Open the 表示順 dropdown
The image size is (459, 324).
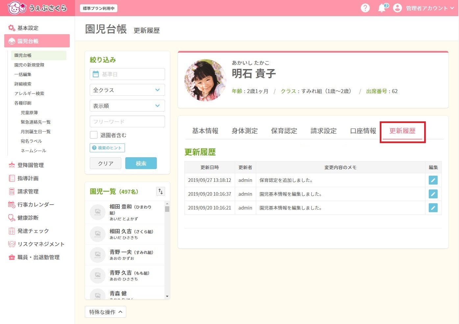coord(127,106)
